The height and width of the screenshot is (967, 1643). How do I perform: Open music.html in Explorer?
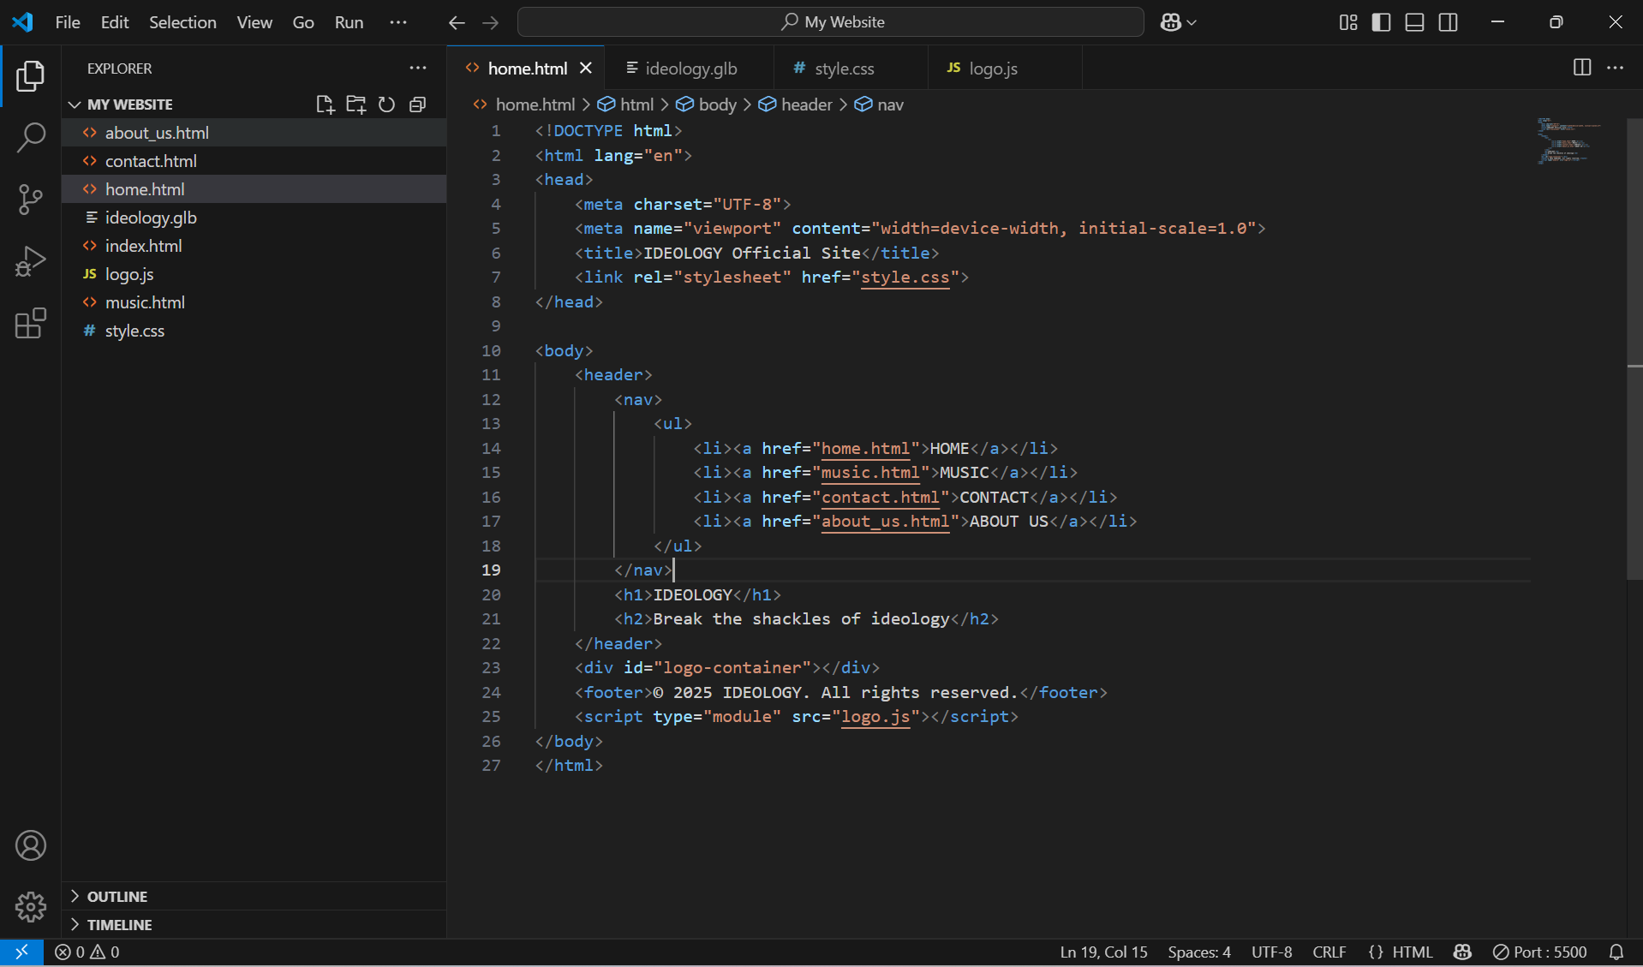(x=254, y=302)
